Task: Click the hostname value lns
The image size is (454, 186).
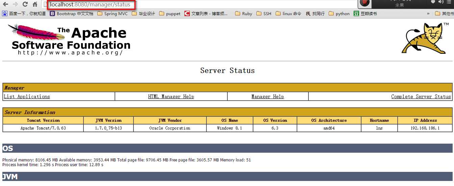Action: point(379,128)
